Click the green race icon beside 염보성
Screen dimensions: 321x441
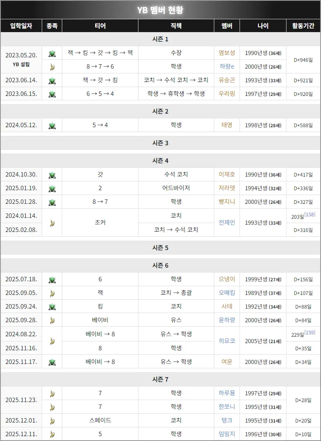pyautogui.click(x=52, y=53)
